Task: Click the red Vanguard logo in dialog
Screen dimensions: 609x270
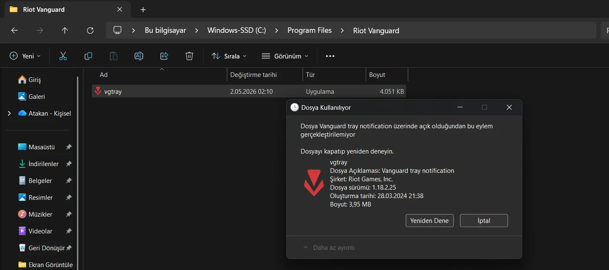Action: [x=314, y=183]
